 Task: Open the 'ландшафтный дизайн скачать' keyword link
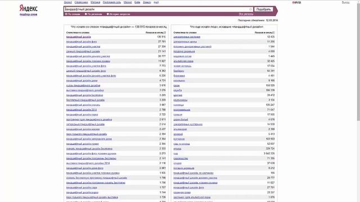point(83,105)
